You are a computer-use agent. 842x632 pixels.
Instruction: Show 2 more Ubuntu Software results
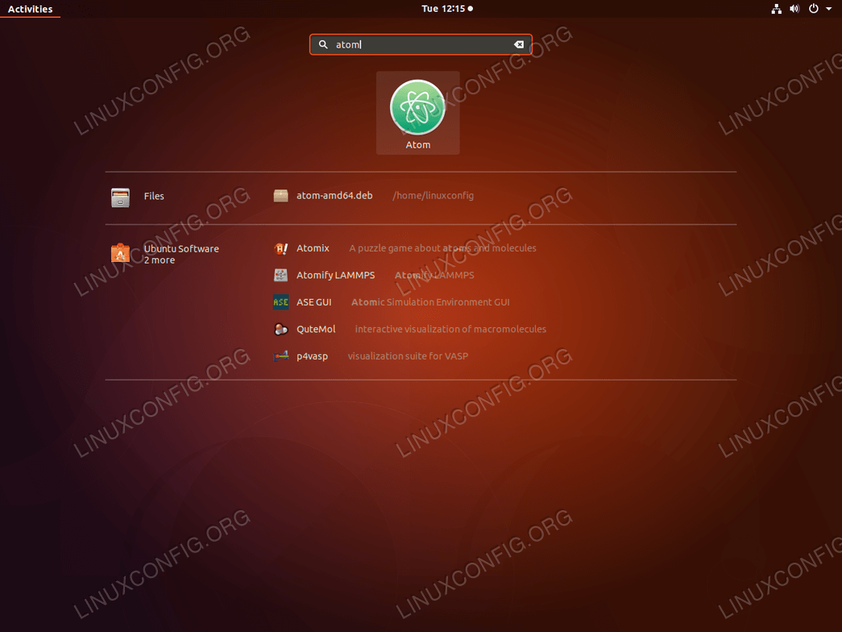[x=160, y=260]
